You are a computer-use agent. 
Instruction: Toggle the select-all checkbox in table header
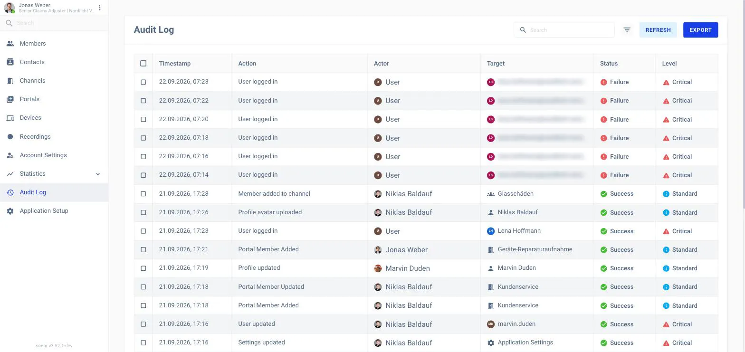point(143,63)
